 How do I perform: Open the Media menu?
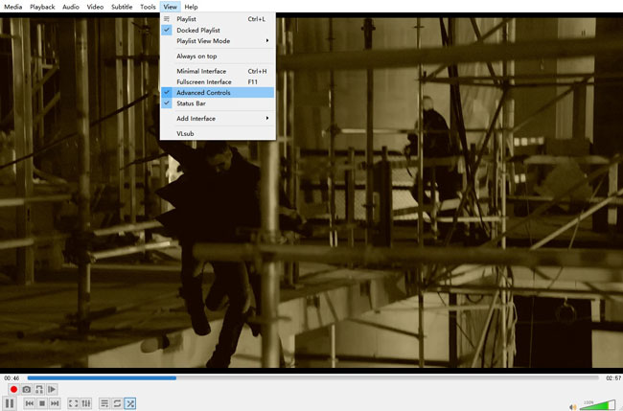pos(13,7)
